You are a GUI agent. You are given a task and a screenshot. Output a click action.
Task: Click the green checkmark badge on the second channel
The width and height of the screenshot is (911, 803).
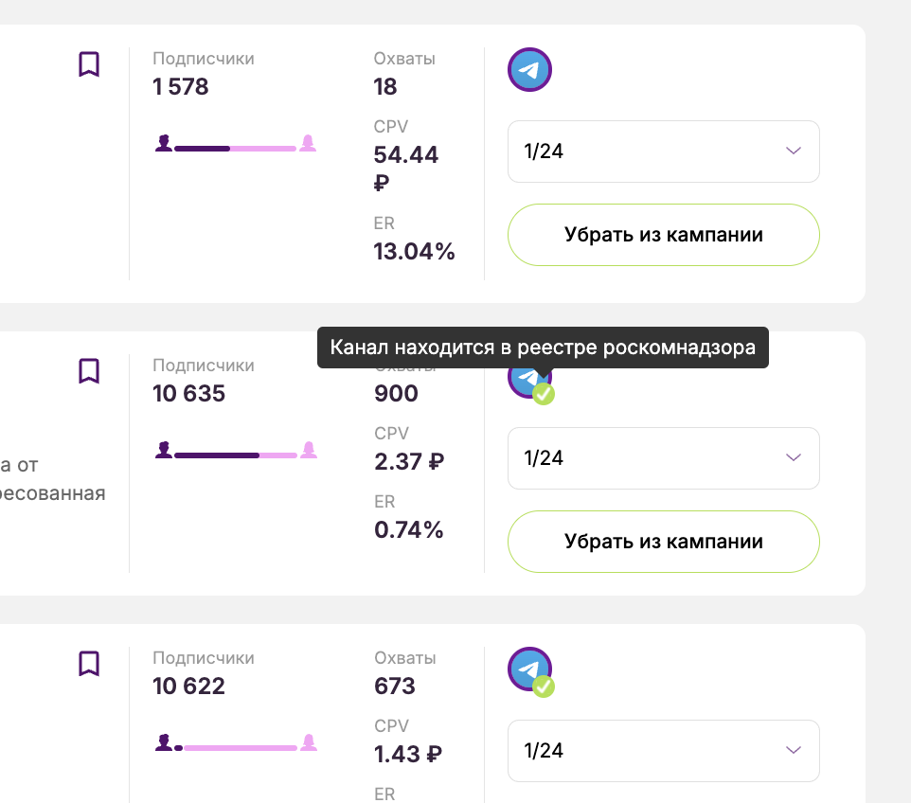[544, 395]
